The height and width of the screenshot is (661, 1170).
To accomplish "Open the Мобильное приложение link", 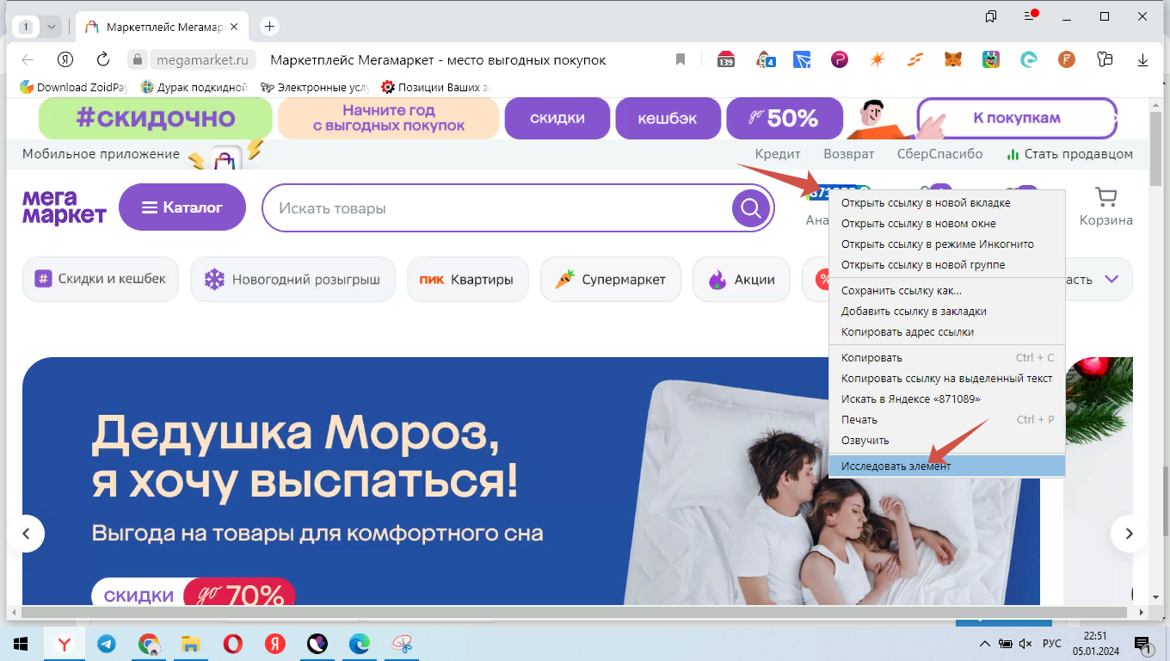I will [101, 154].
